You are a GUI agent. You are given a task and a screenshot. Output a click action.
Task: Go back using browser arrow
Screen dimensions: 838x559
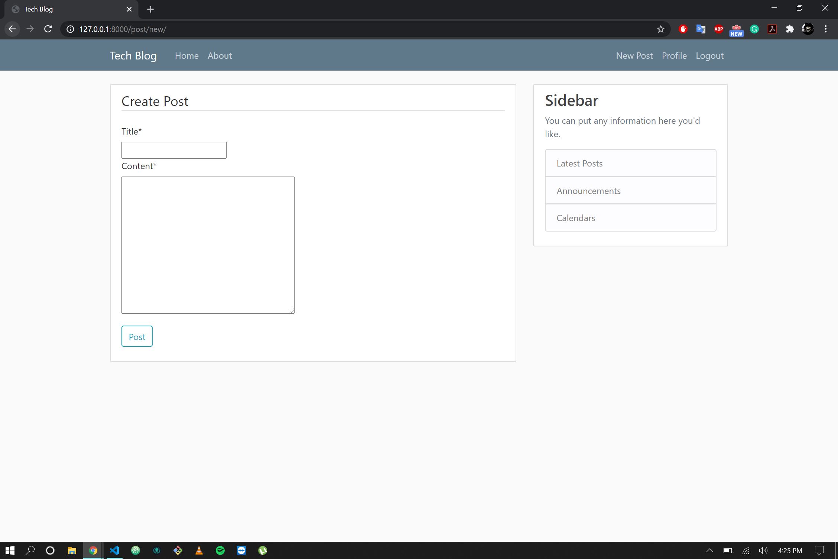tap(12, 29)
